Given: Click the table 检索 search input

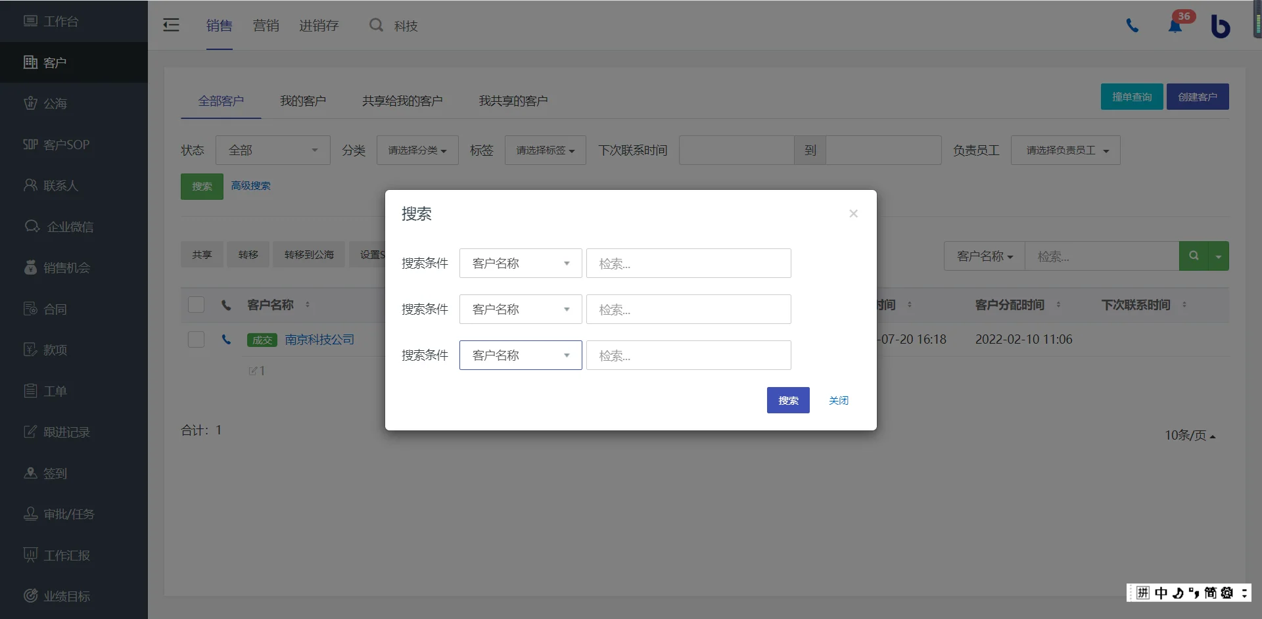Looking at the screenshot, I should point(1102,256).
